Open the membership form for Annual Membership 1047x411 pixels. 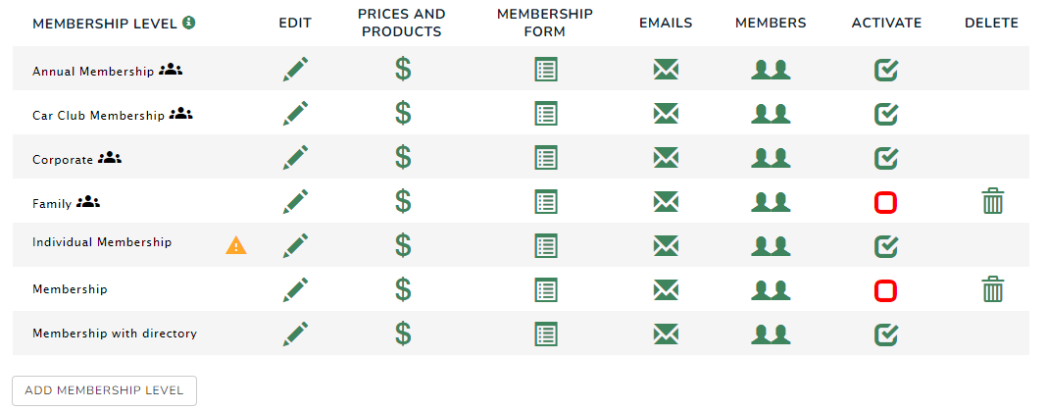(546, 70)
